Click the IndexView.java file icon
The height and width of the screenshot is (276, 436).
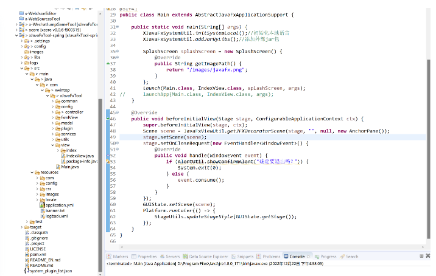pos(63,156)
